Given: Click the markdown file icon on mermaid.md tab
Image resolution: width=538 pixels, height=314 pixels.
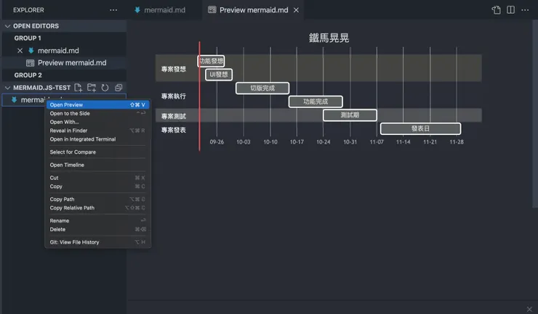Looking at the screenshot, I should click(x=137, y=10).
